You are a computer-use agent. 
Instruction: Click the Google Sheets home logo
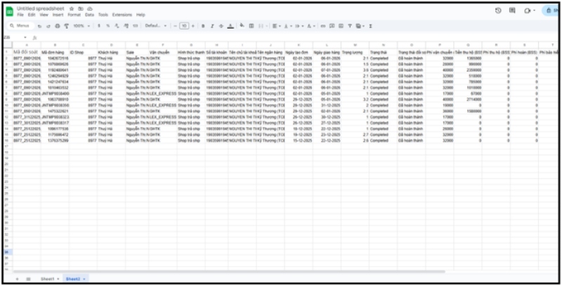pyautogui.click(x=10, y=11)
